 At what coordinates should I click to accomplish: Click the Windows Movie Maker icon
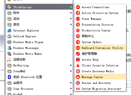[9, 54]
